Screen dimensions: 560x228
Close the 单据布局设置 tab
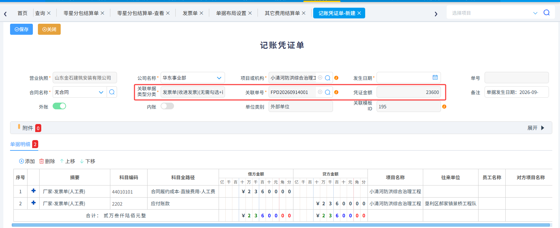(x=250, y=13)
